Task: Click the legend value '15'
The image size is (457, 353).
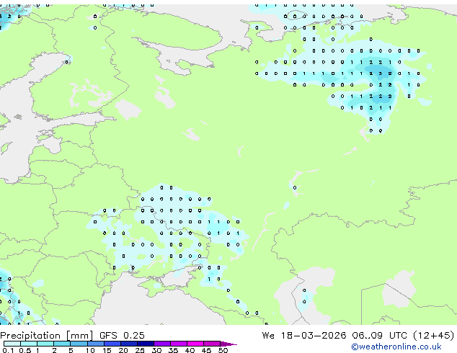Action: (107, 350)
